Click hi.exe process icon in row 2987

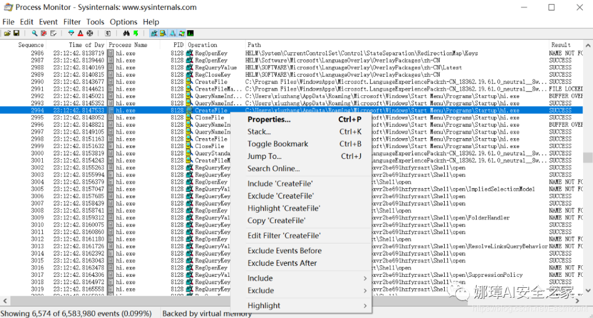tap(111, 60)
